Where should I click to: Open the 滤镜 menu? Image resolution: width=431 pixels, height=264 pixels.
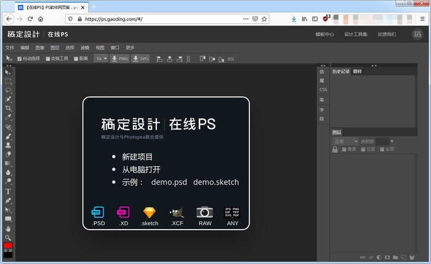click(x=83, y=47)
